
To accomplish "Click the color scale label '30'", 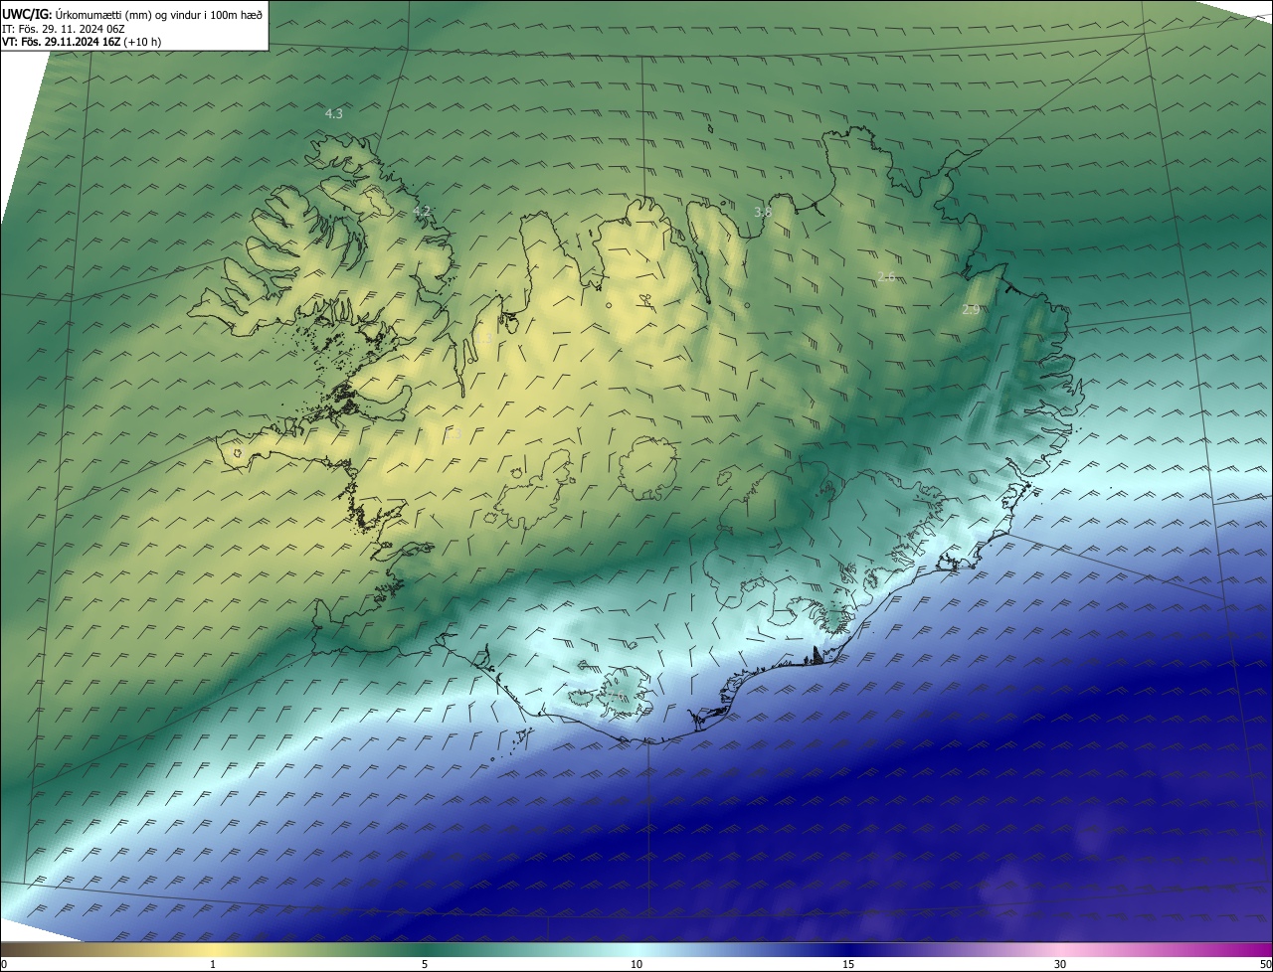I will click(x=1060, y=964).
